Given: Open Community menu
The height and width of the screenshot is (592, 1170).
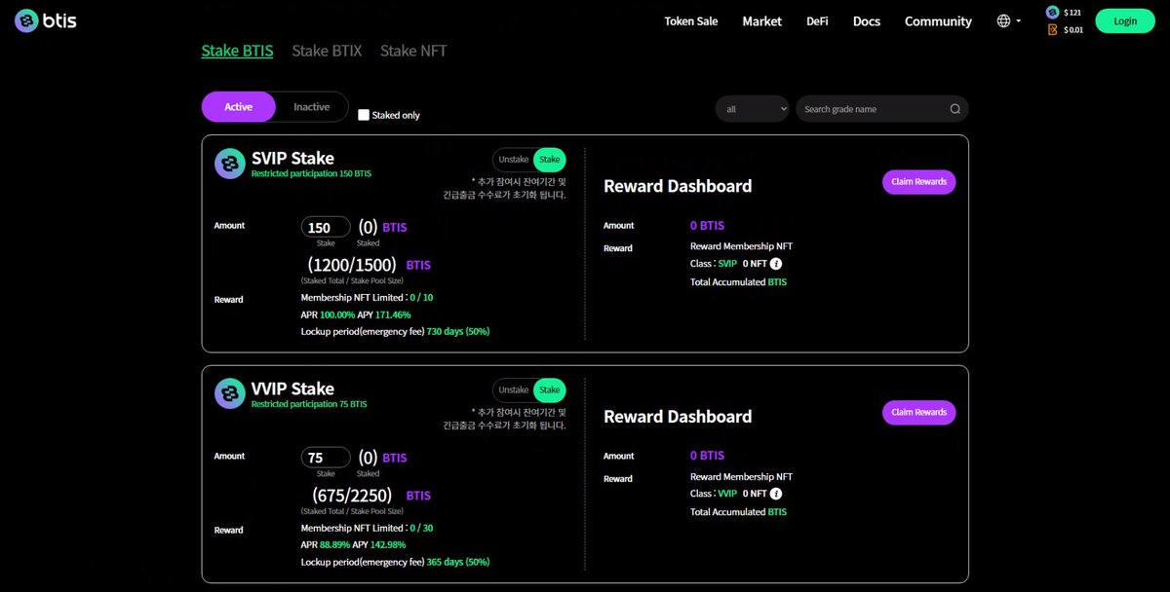Looking at the screenshot, I should 938,20.
